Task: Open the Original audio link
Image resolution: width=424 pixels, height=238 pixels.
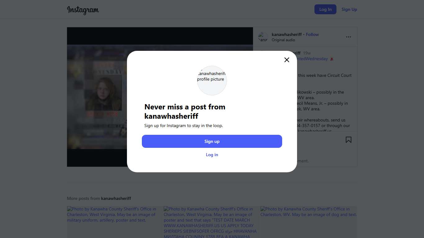Action: (x=283, y=40)
